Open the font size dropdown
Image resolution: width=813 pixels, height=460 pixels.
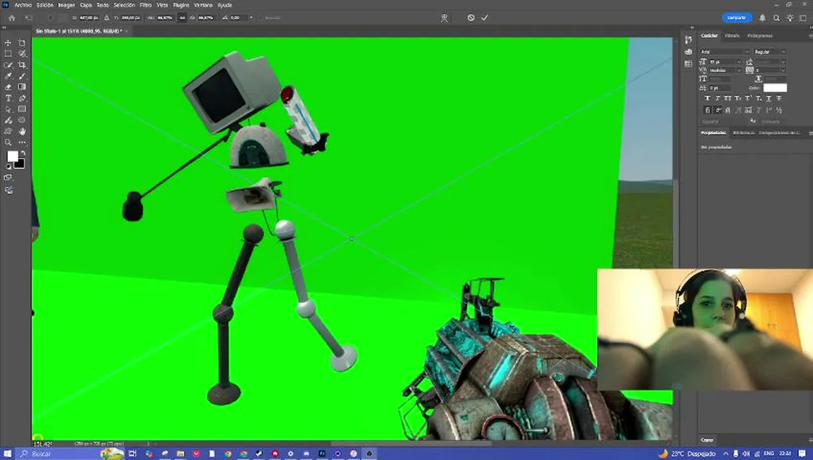click(725, 62)
